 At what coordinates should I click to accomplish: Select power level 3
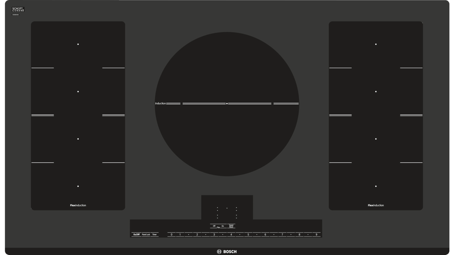pyautogui.click(x=214, y=235)
